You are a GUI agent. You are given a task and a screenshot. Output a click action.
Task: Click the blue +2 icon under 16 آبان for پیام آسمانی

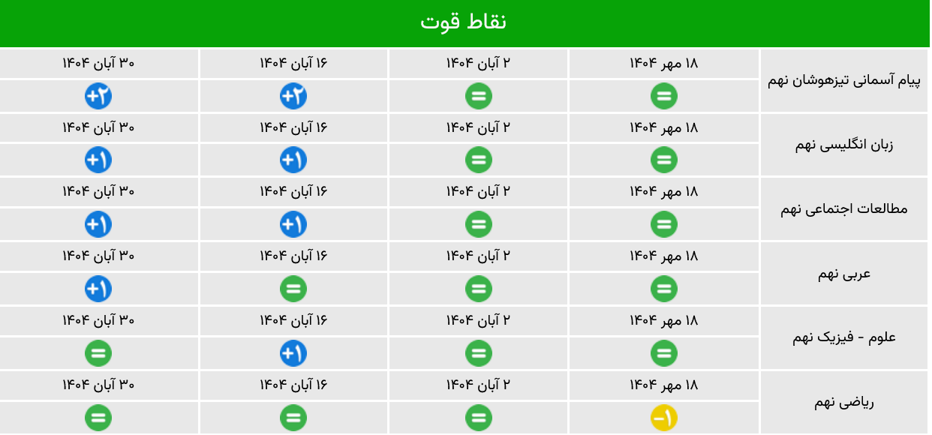pyautogui.click(x=293, y=96)
